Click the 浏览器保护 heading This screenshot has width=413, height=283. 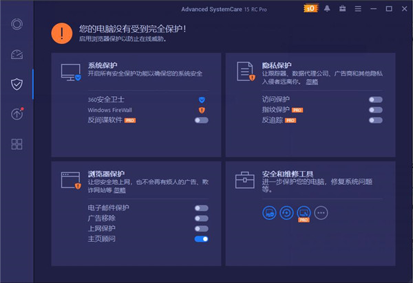pyautogui.click(x=106, y=174)
